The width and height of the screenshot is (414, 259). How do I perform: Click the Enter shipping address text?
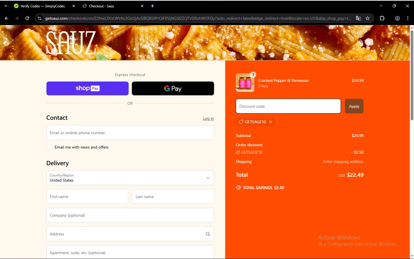pyautogui.click(x=343, y=162)
